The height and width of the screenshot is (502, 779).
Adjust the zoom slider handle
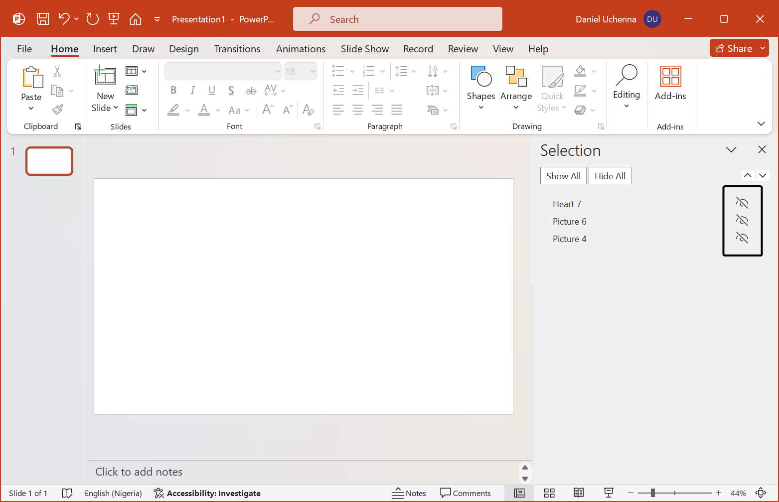tap(652, 493)
